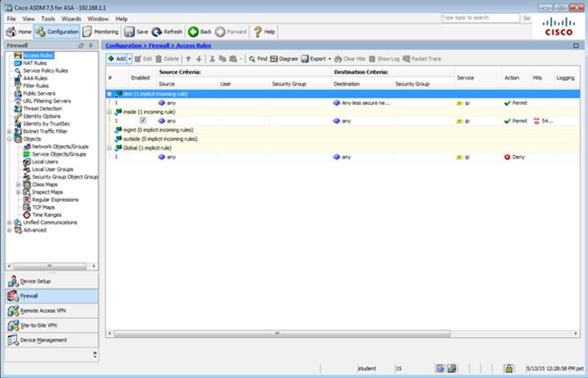Open the rule Diagram view

point(284,59)
